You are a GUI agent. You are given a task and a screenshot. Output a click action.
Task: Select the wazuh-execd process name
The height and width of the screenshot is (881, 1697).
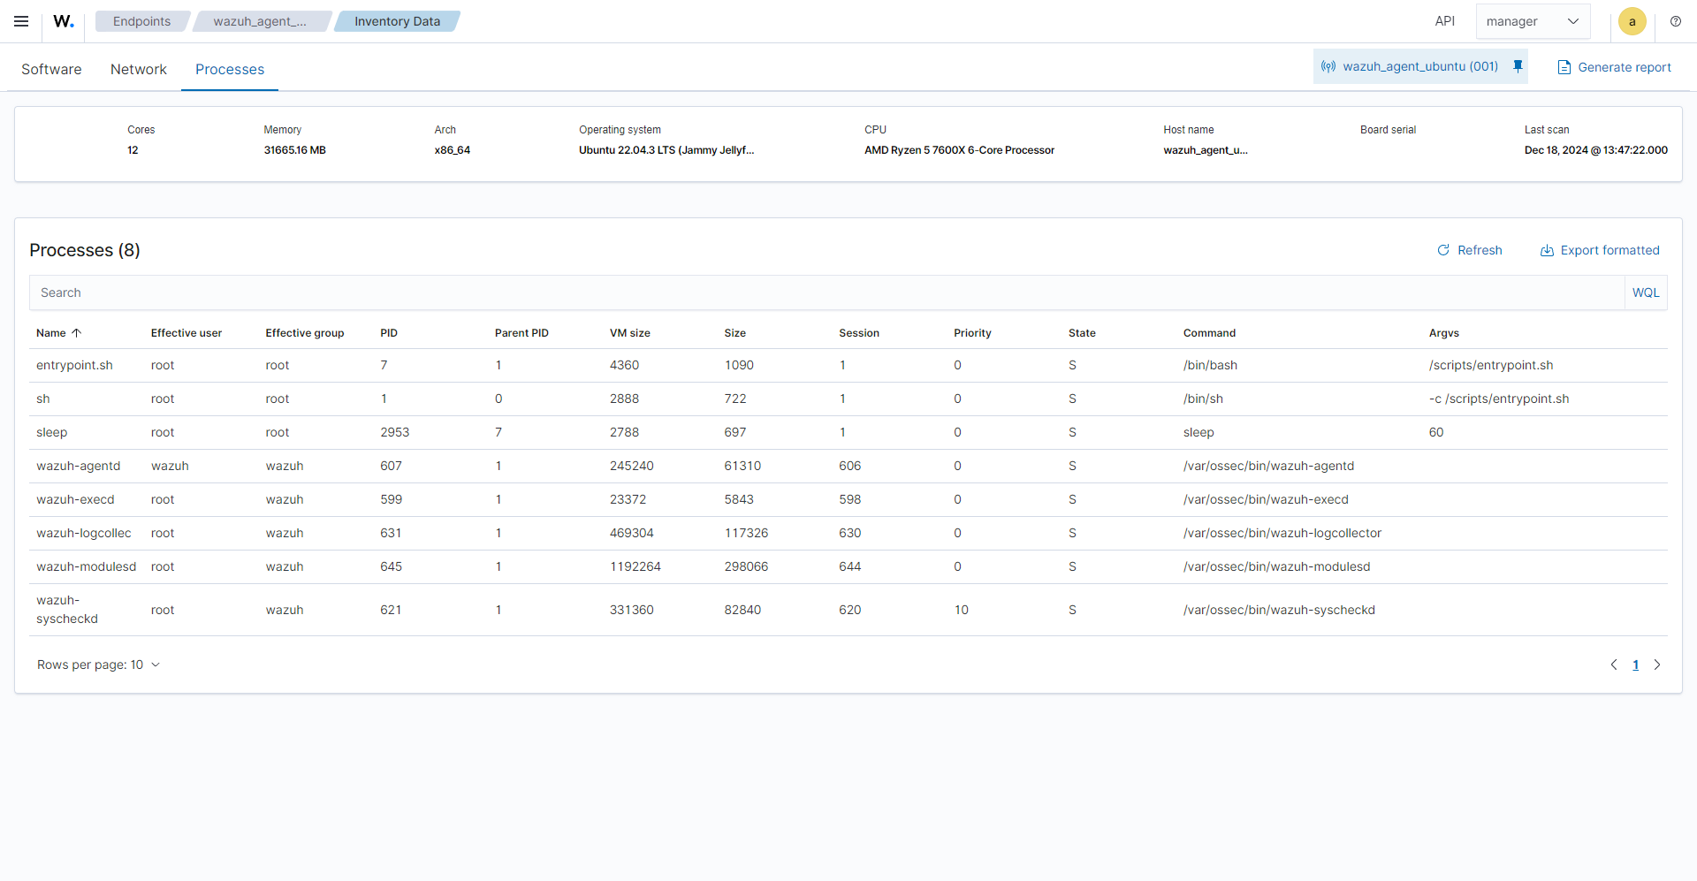click(75, 499)
